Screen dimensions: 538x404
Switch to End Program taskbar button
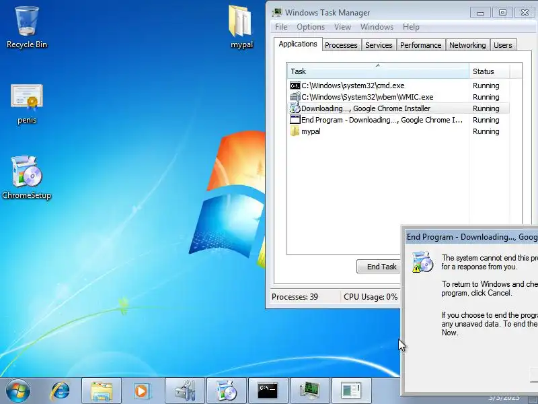point(351,391)
